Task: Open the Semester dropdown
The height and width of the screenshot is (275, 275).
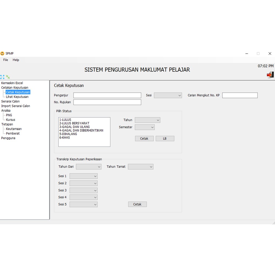Action: tap(145, 127)
